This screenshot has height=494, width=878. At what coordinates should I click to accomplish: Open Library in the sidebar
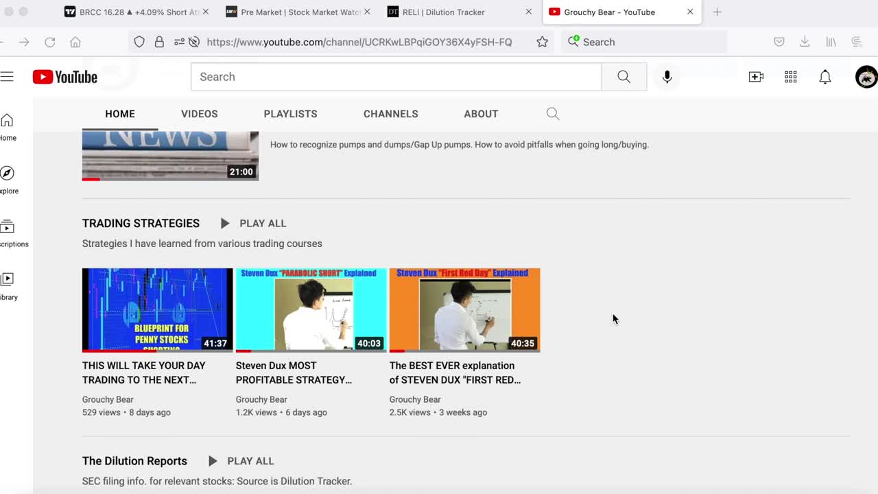point(8,287)
